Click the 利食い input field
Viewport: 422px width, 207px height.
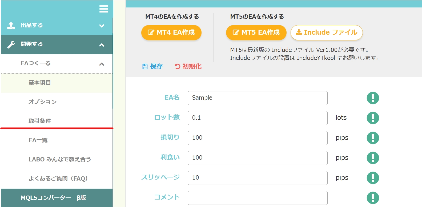258,158
